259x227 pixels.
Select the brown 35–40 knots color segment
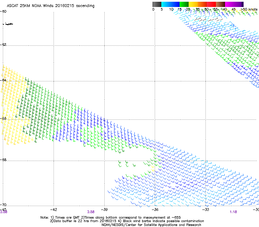click(x=220, y=4)
